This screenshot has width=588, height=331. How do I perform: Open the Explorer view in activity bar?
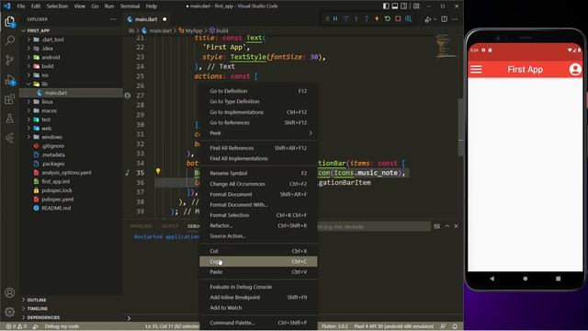10,22
